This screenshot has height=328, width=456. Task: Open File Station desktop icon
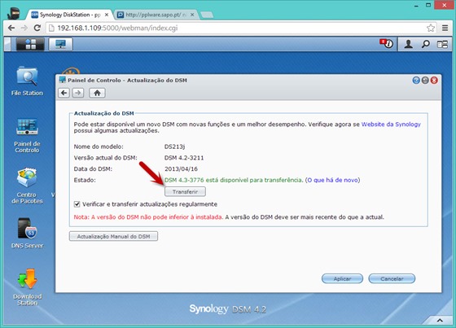27,81
